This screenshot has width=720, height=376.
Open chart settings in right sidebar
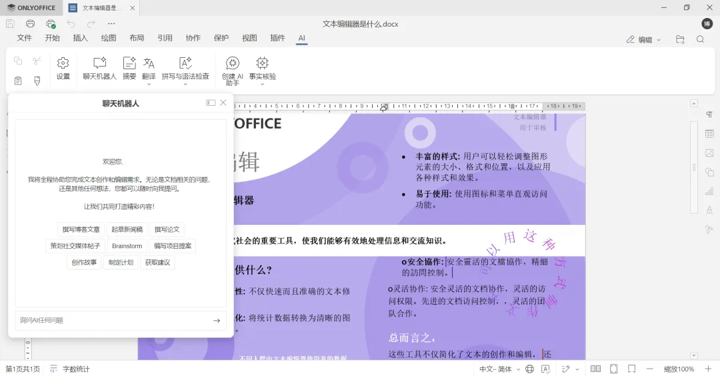tap(709, 191)
